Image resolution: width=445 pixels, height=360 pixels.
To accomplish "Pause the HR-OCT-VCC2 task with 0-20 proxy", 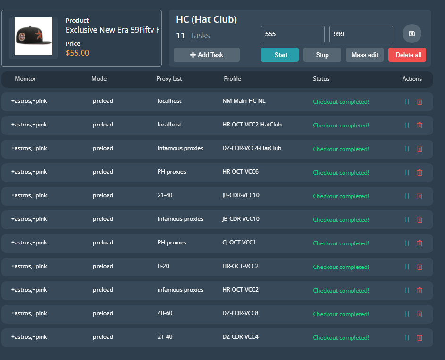I will (407, 267).
